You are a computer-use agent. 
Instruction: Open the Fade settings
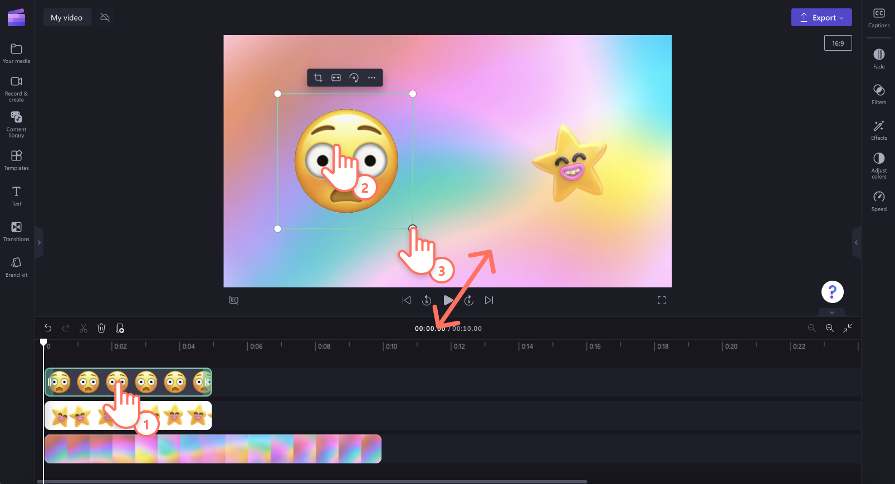pos(879,58)
